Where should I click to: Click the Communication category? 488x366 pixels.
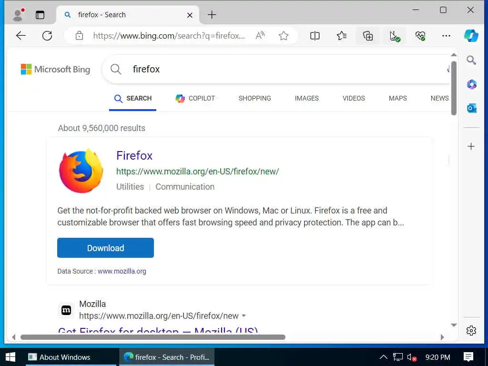[x=185, y=187]
